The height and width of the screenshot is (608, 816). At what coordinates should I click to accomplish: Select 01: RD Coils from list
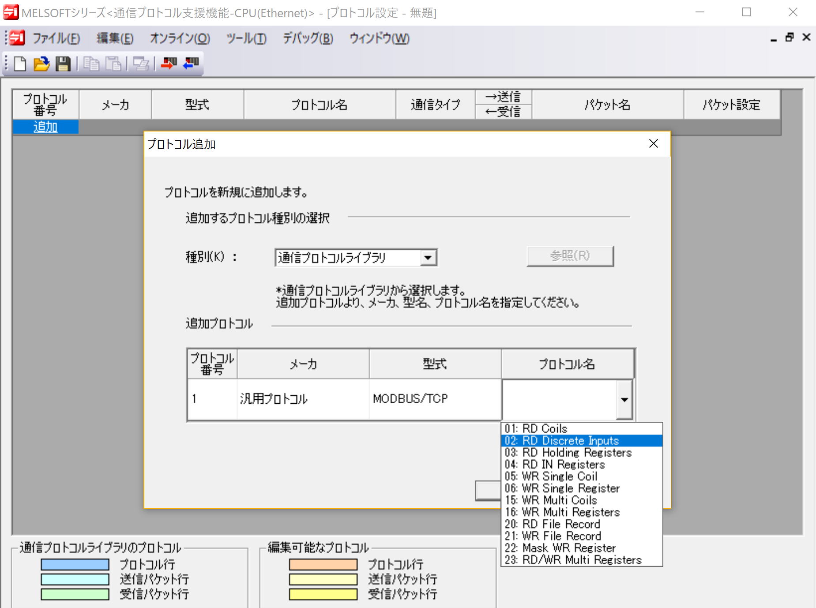tap(582, 428)
